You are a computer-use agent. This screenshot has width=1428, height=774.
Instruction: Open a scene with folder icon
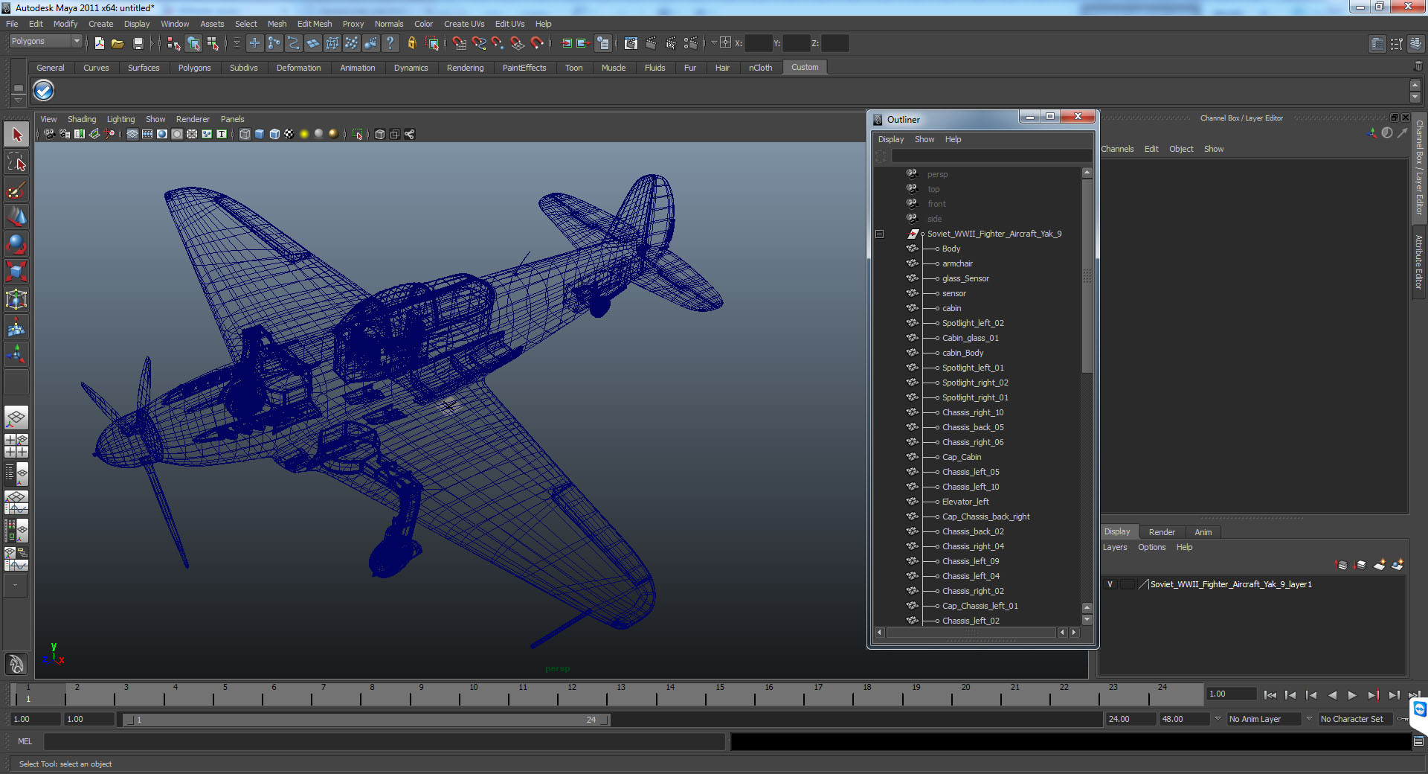(118, 43)
